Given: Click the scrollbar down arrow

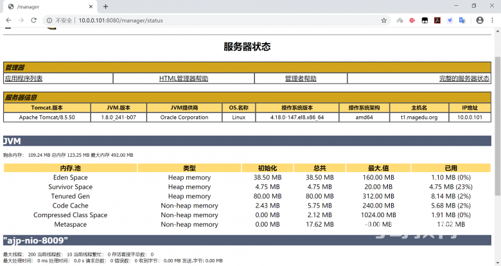Looking at the screenshot, I should 498,262.
